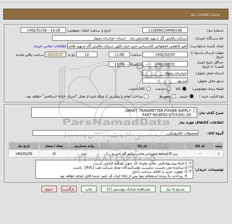Image resolution: width=232 pixels, height=224 pixels.
Task: Click the تاریخ نیاز column header
Action: [x=24, y=146]
